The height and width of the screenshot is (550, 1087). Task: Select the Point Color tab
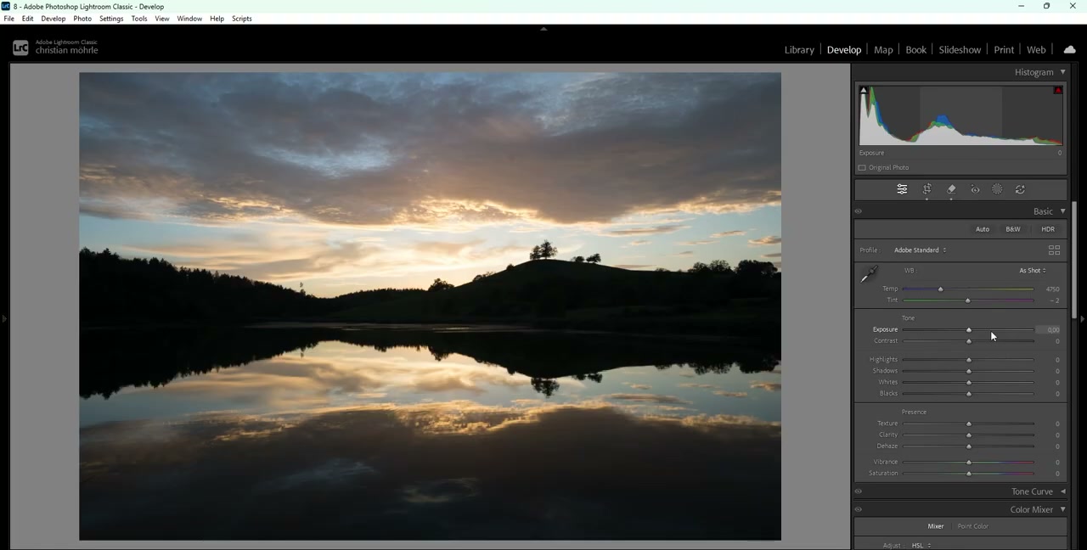click(x=973, y=526)
